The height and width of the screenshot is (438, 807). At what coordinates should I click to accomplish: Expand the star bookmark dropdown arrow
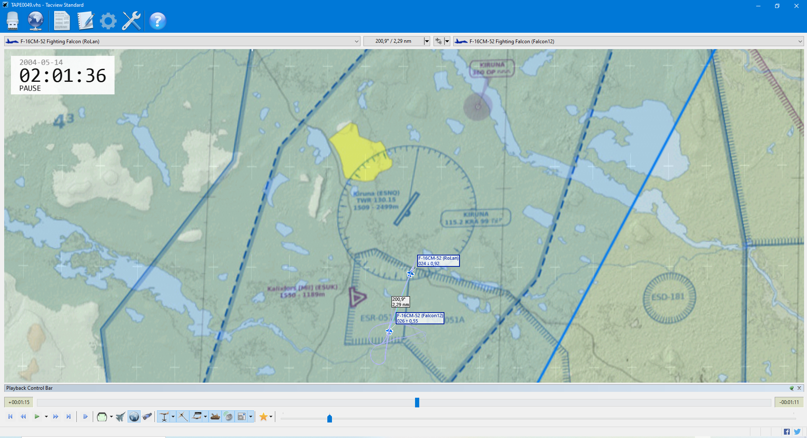271,417
